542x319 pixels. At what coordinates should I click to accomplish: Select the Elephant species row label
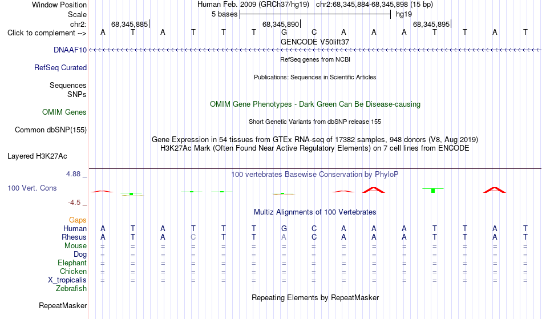(x=72, y=263)
